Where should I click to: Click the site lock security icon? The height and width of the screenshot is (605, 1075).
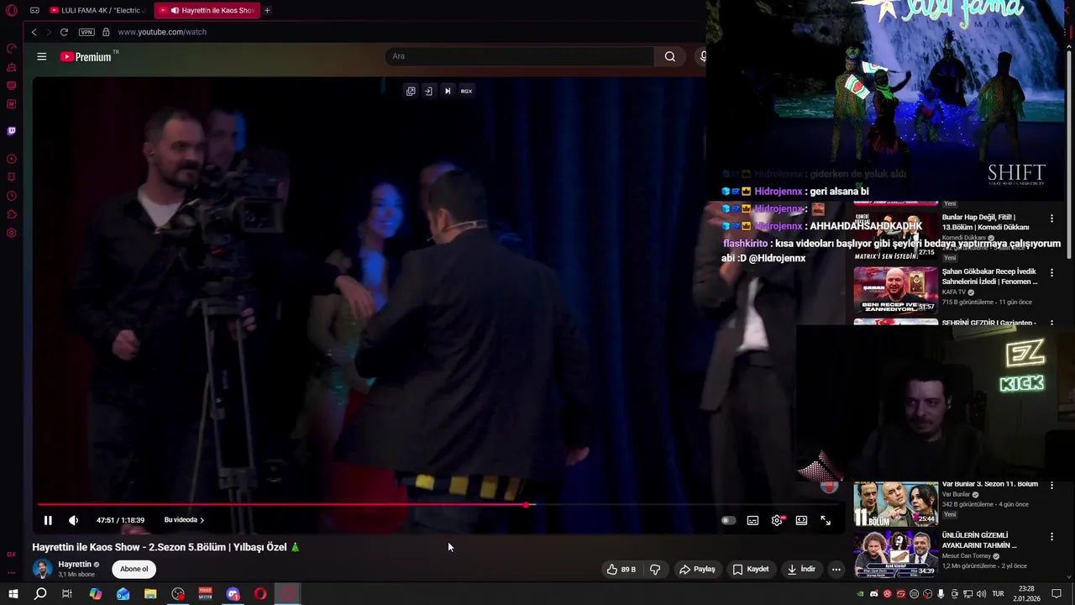106,32
